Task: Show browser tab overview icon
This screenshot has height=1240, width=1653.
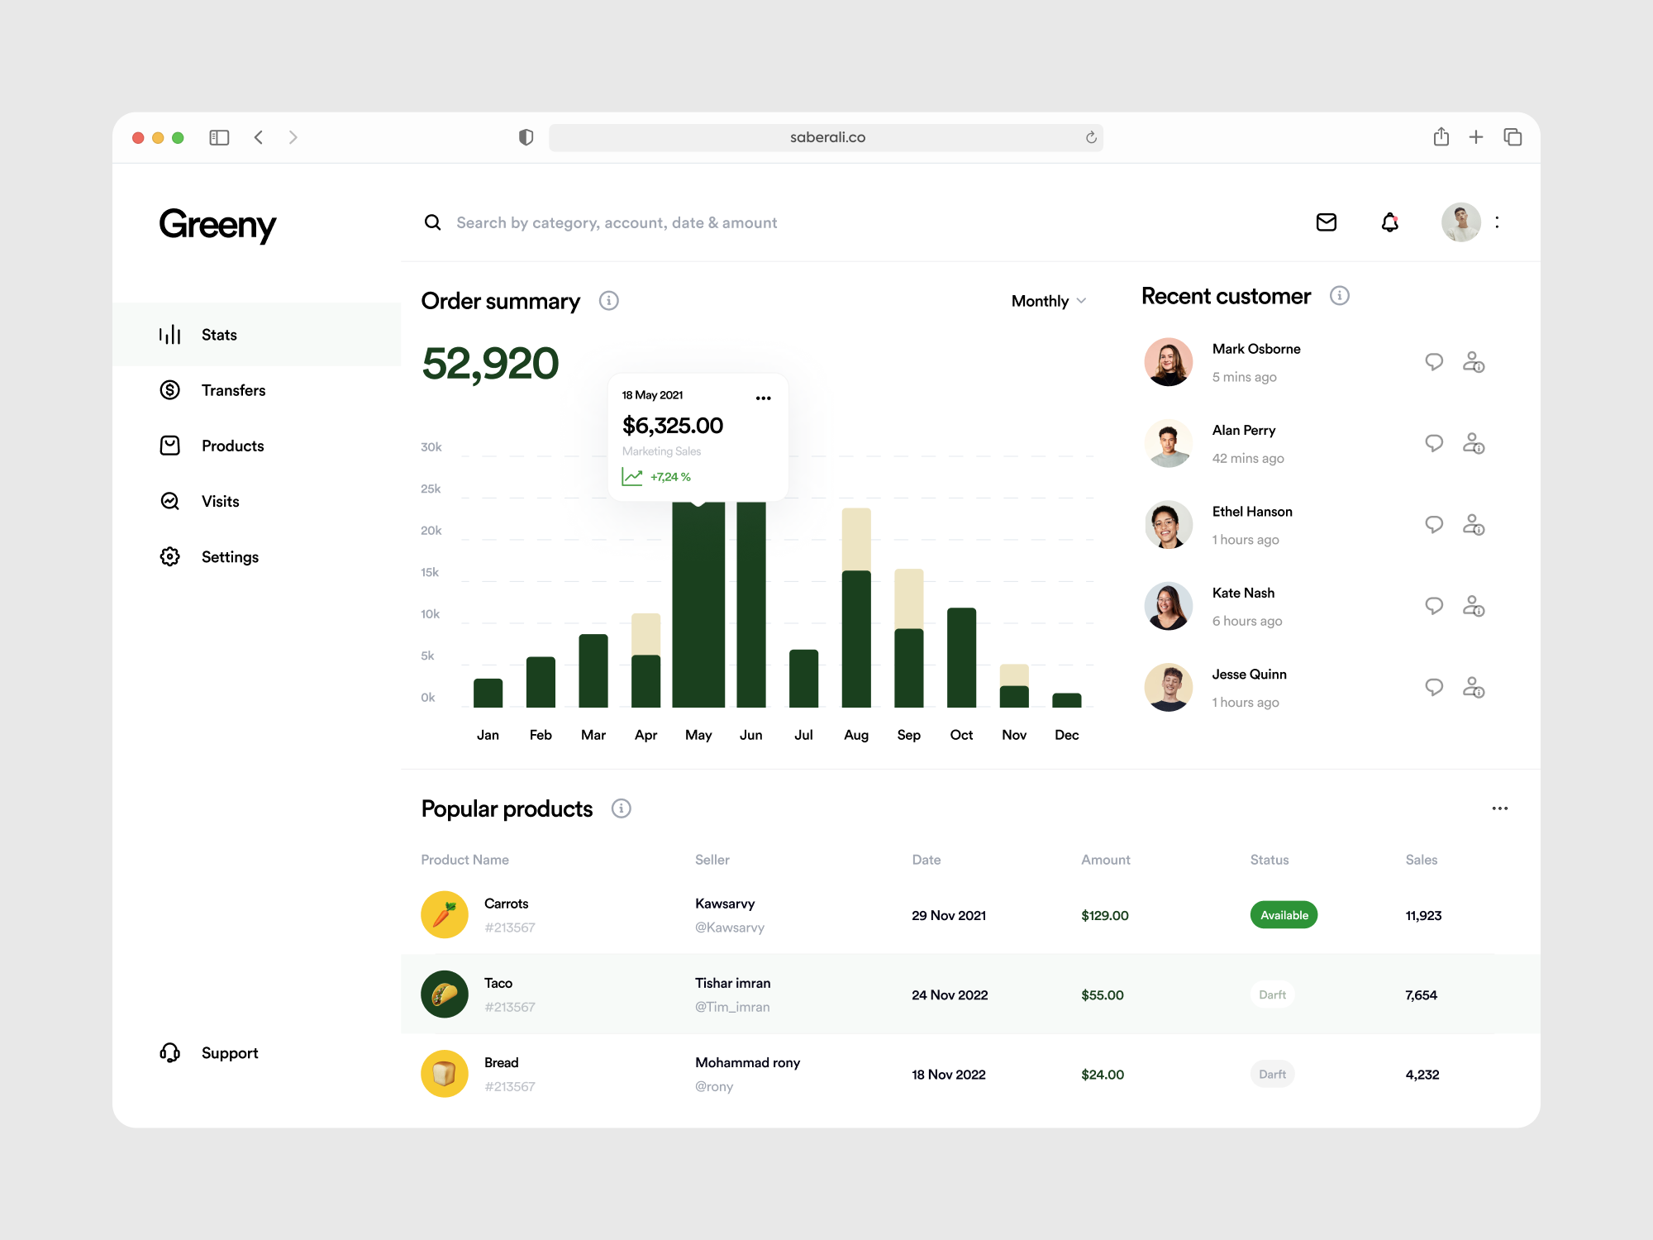Action: coord(1512,137)
